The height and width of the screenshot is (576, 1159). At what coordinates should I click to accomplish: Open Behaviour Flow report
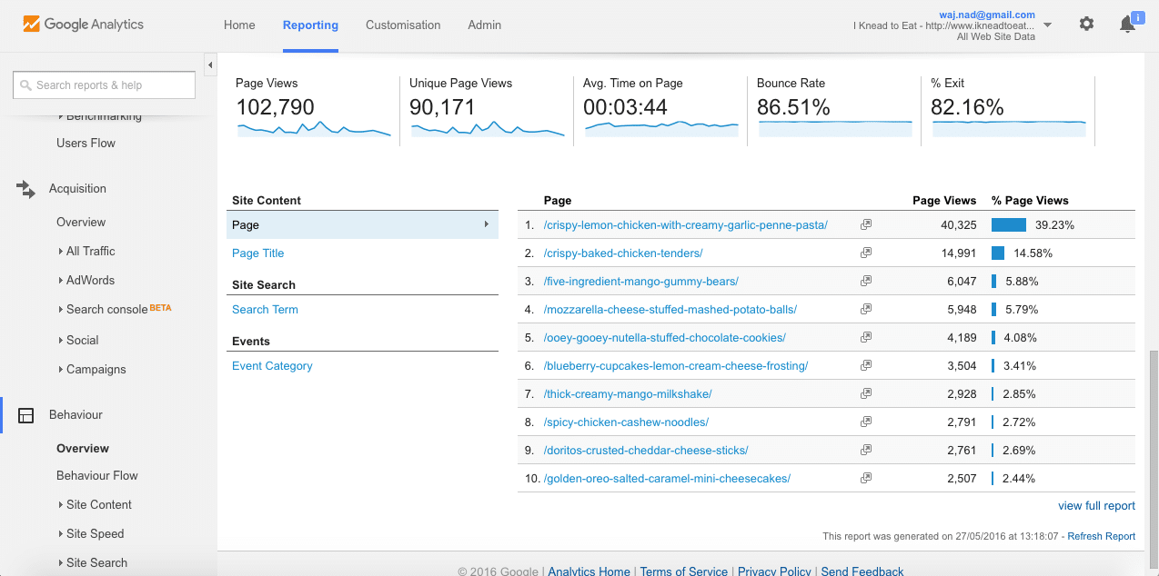[x=97, y=475]
